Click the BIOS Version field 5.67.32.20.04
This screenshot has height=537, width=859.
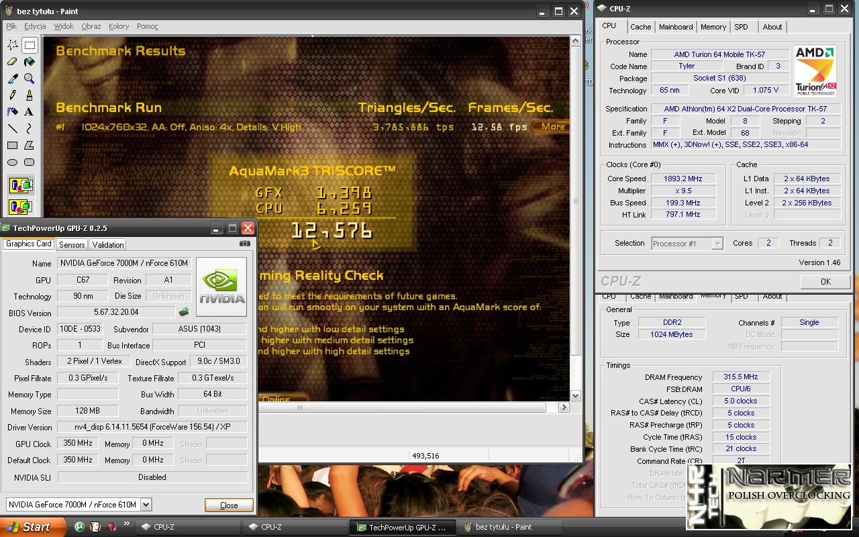click(x=116, y=313)
